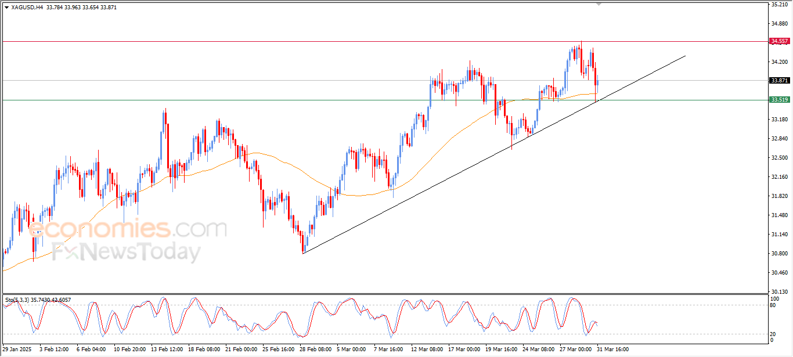Click the 32.840 price axis value

click(779, 139)
